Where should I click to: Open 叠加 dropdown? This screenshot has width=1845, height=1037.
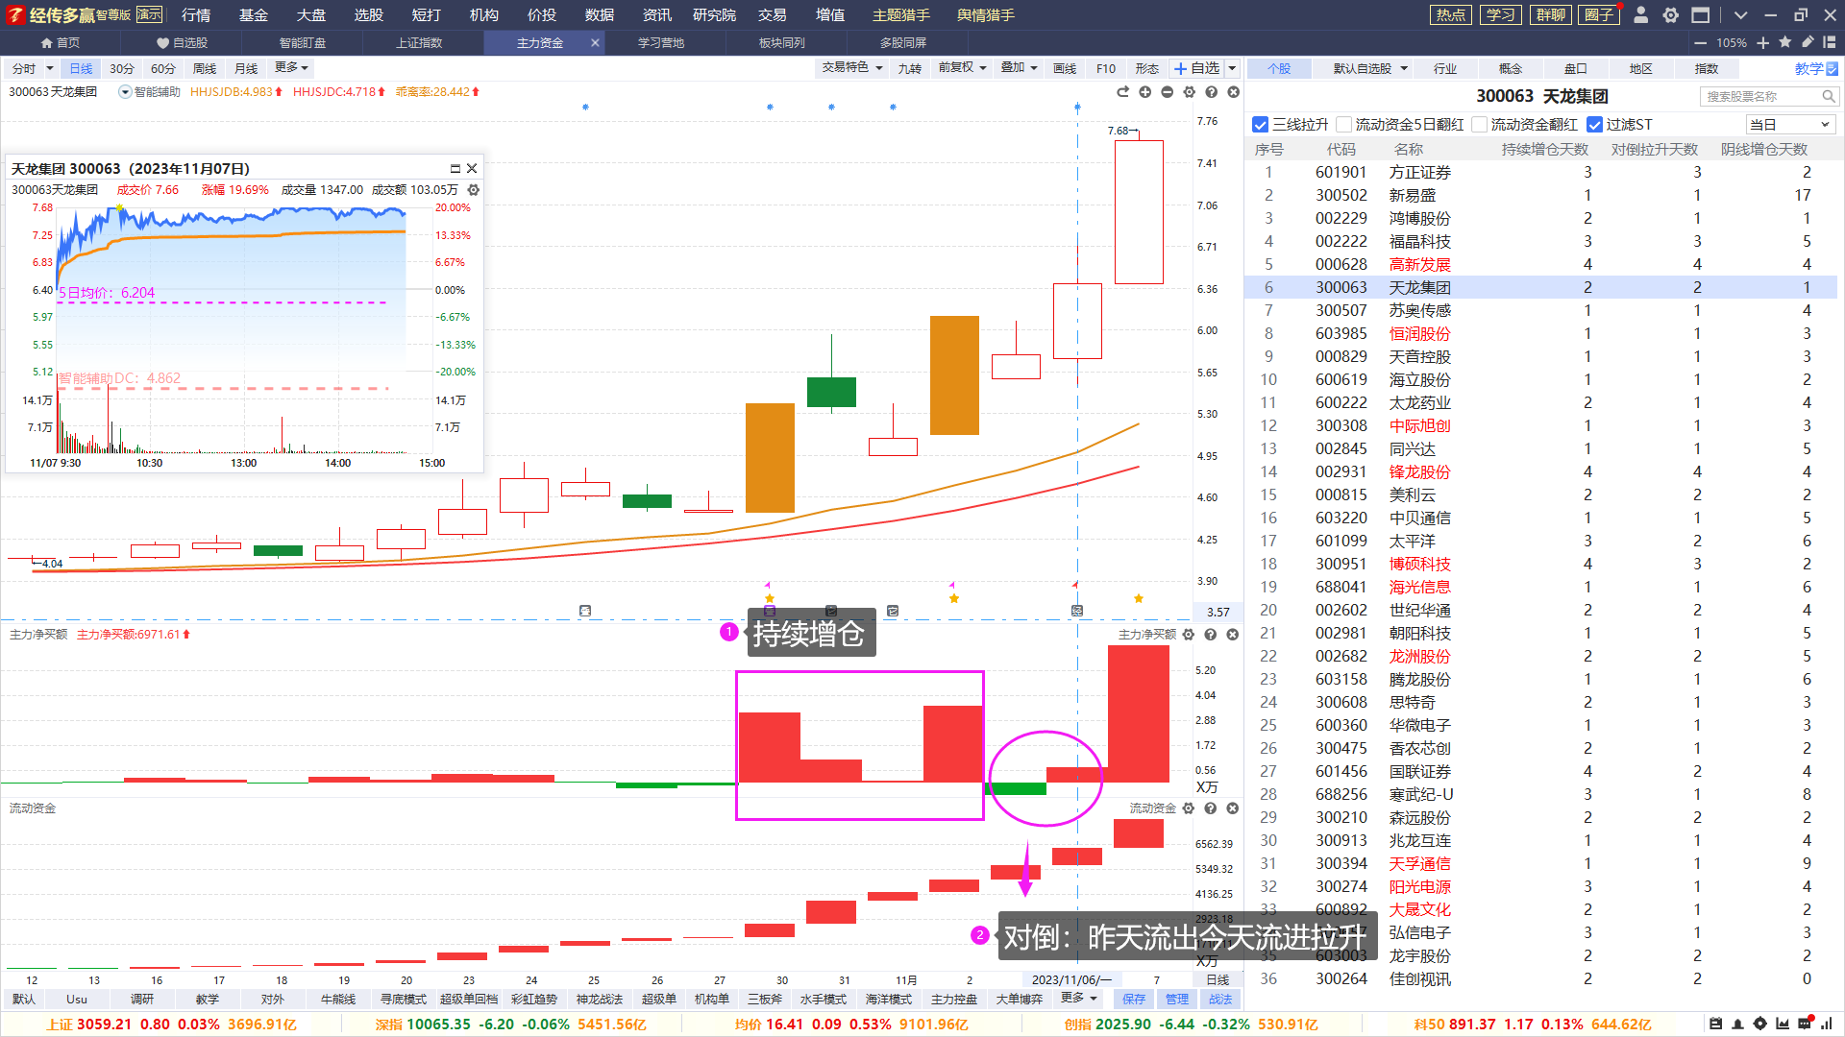pos(1020,67)
